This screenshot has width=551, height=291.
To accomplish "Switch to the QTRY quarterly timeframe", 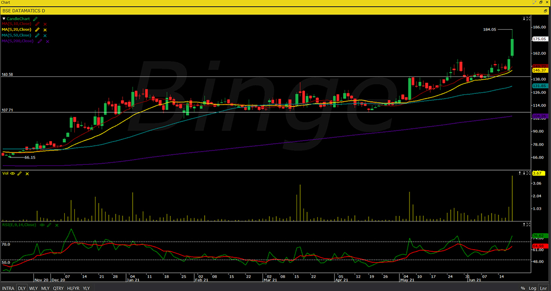I will (58, 288).
